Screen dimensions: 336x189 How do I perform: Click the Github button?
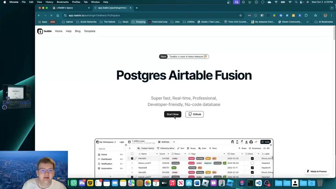(x=195, y=114)
